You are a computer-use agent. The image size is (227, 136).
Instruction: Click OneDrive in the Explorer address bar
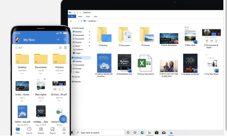pyautogui.click(x=92, y=21)
